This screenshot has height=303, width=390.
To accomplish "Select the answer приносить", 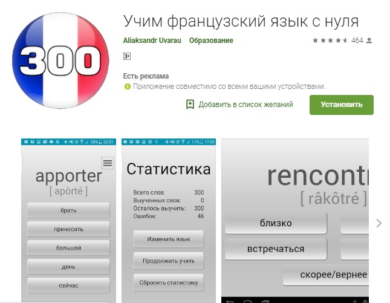I will pyautogui.click(x=68, y=229).
